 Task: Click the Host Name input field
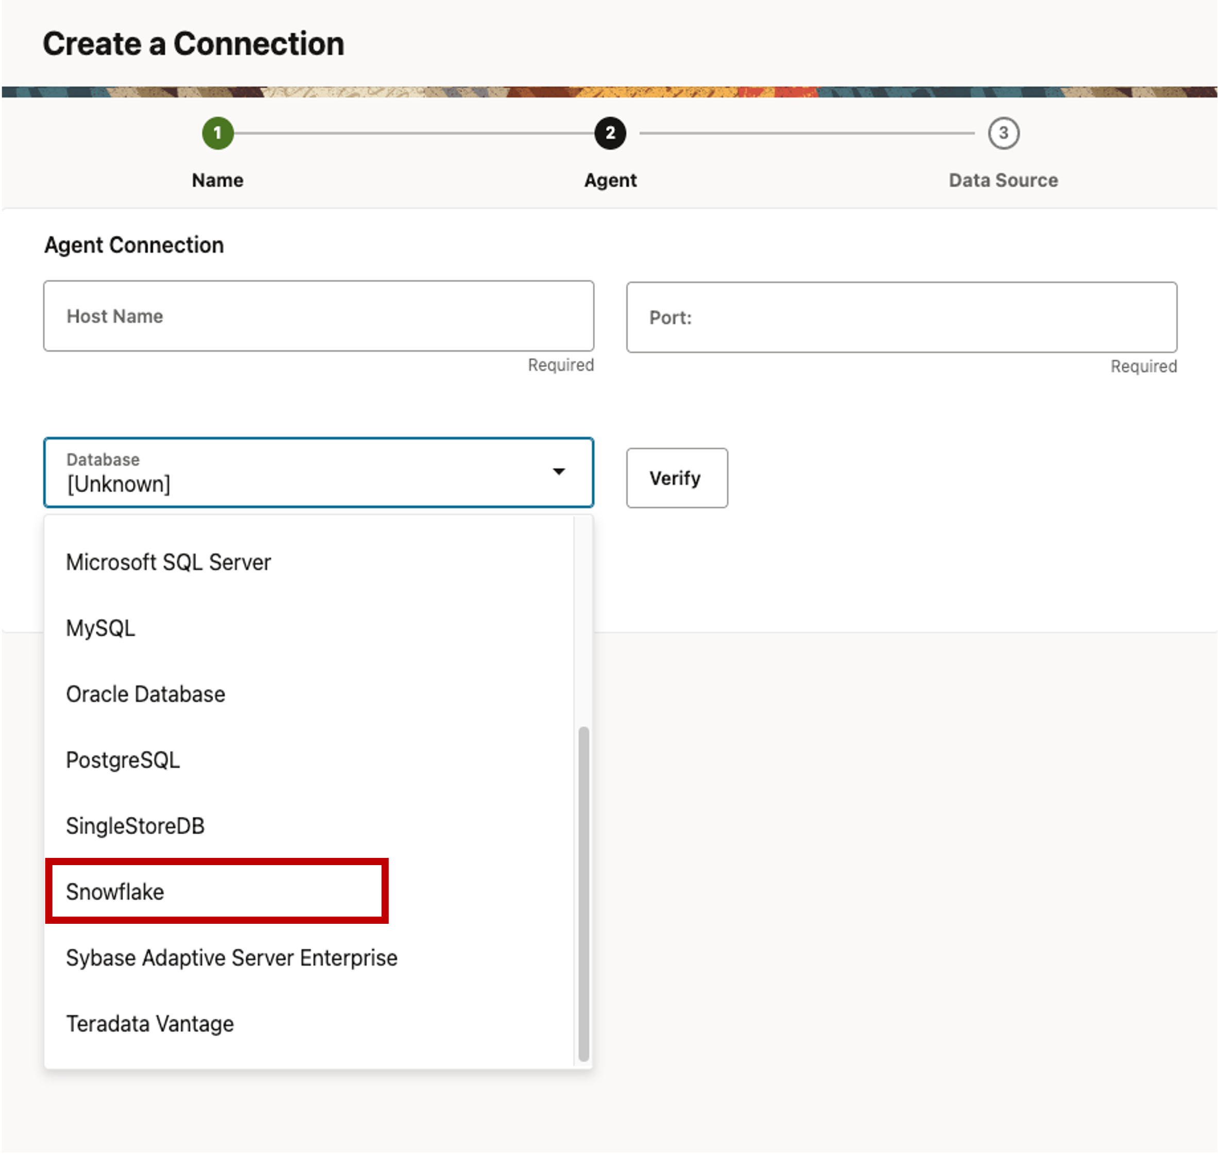[x=319, y=316]
